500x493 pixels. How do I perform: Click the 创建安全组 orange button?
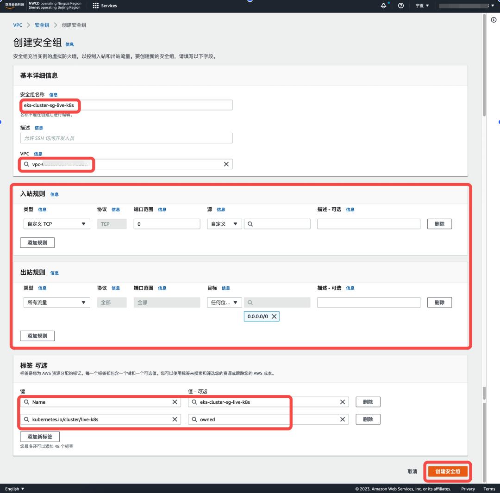point(447,471)
